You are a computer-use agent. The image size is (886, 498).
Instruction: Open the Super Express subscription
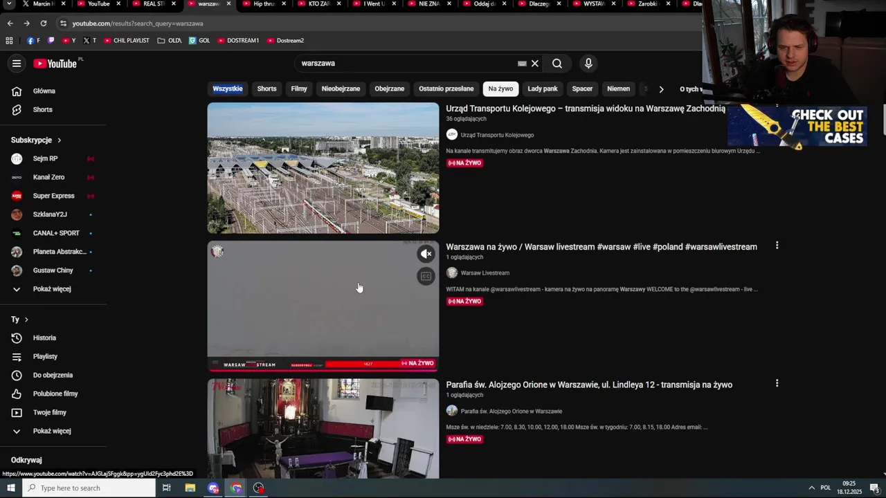pyautogui.click(x=54, y=196)
